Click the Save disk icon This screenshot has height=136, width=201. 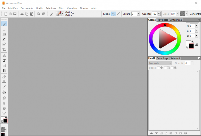pos(15,14)
